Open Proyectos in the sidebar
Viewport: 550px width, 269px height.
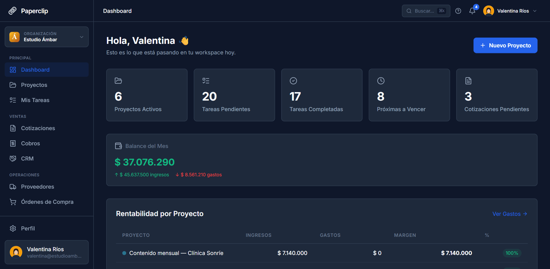click(x=47, y=85)
